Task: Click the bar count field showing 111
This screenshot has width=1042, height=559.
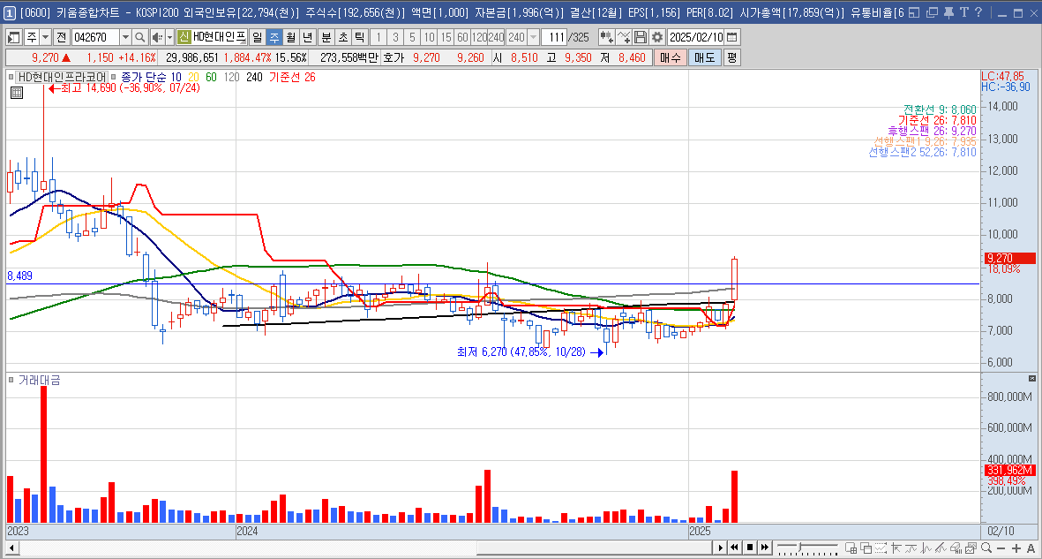Action: (x=553, y=37)
